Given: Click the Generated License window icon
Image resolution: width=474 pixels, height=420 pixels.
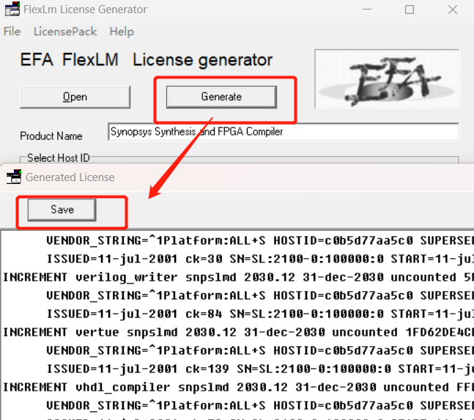Looking at the screenshot, I should [x=14, y=177].
